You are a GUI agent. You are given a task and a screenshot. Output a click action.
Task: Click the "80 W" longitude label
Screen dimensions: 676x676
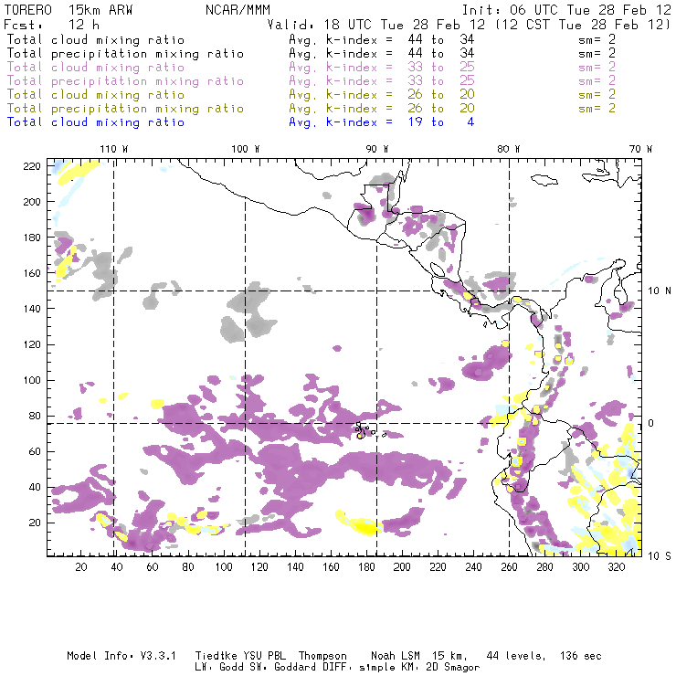509,149
